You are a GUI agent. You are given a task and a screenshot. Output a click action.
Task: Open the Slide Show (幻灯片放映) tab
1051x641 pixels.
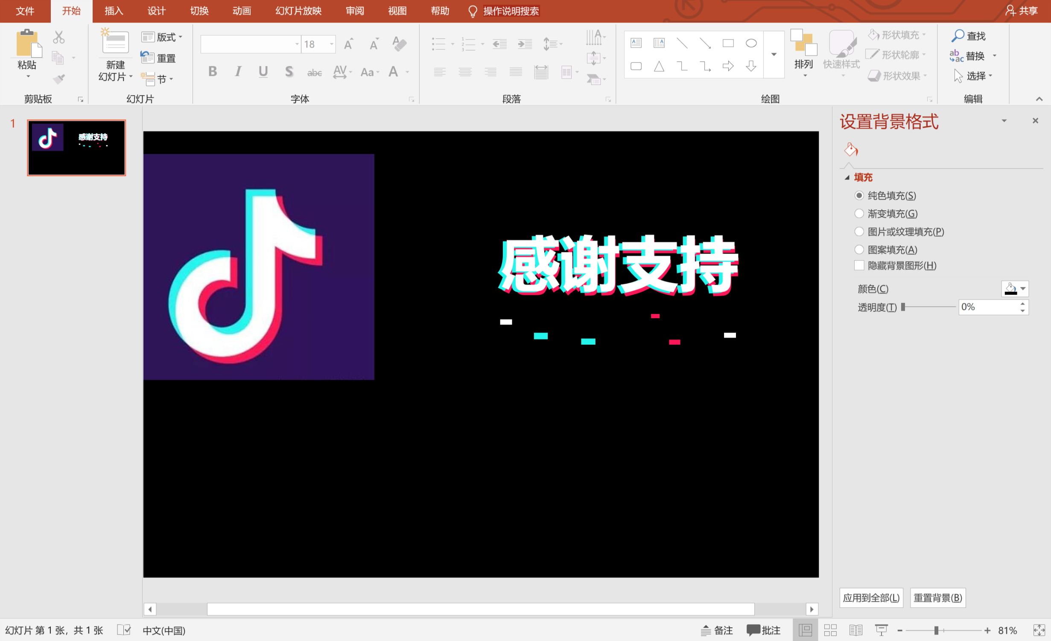298,11
